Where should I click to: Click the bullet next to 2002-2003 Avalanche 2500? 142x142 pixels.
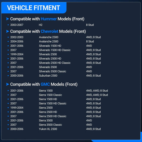click(x=8, y=37)
